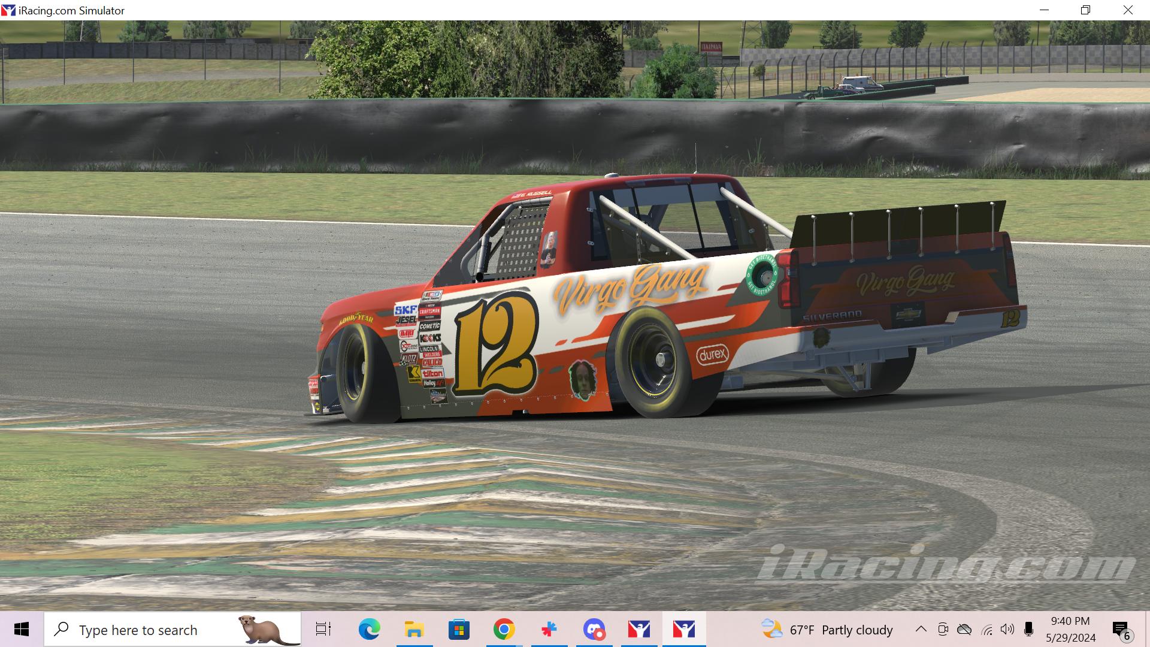Viewport: 1150px width, 647px height.
Task: Open the Microsoft Store app
Action: coord(459,630)
